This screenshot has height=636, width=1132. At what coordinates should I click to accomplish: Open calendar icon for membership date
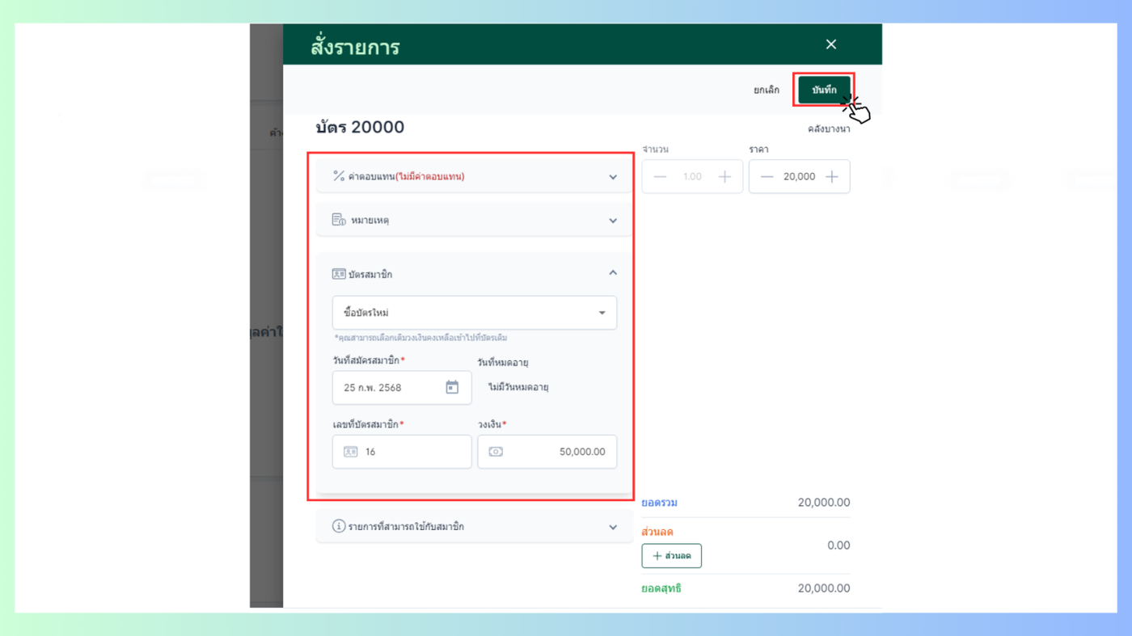click(452, 388)
